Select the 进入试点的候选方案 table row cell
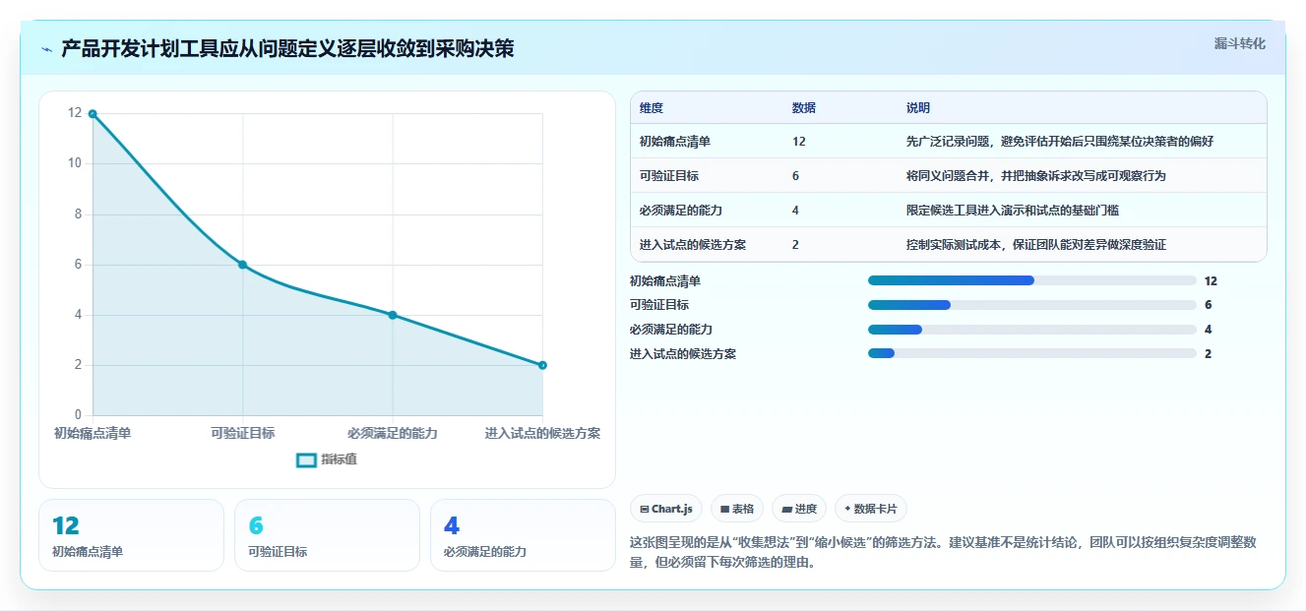Viewport: 1306px width, 611px height. click(x=693, y=245)
